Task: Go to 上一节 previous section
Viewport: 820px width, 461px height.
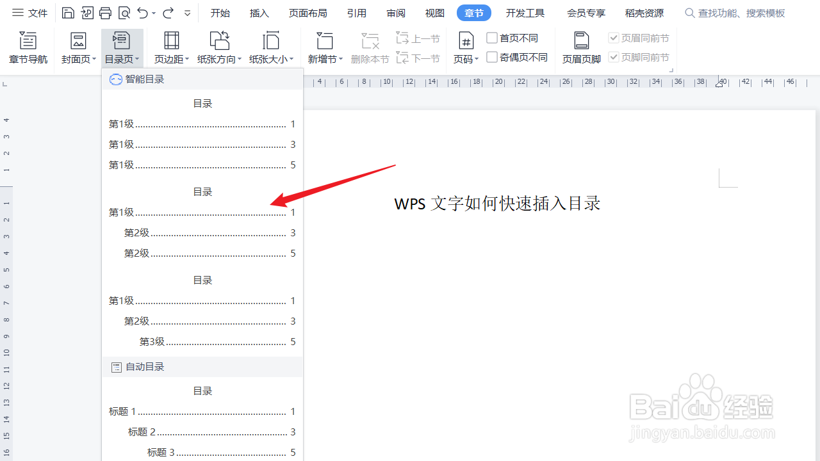Action: pyautogui.click(x=418, y=38)
